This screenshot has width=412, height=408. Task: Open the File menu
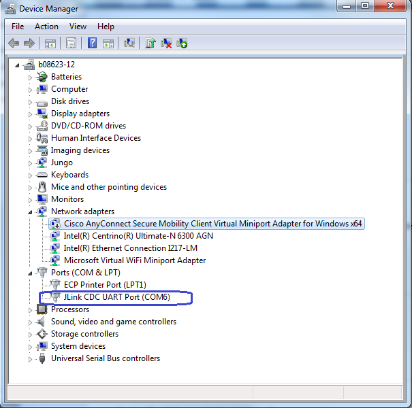pyautogui.click(x=18, y=27)
